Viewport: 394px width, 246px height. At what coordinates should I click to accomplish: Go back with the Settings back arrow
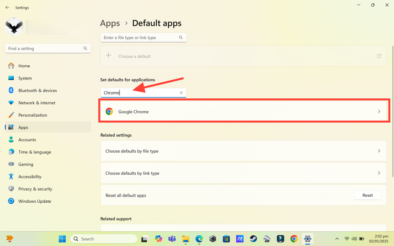tap(7, 7)
